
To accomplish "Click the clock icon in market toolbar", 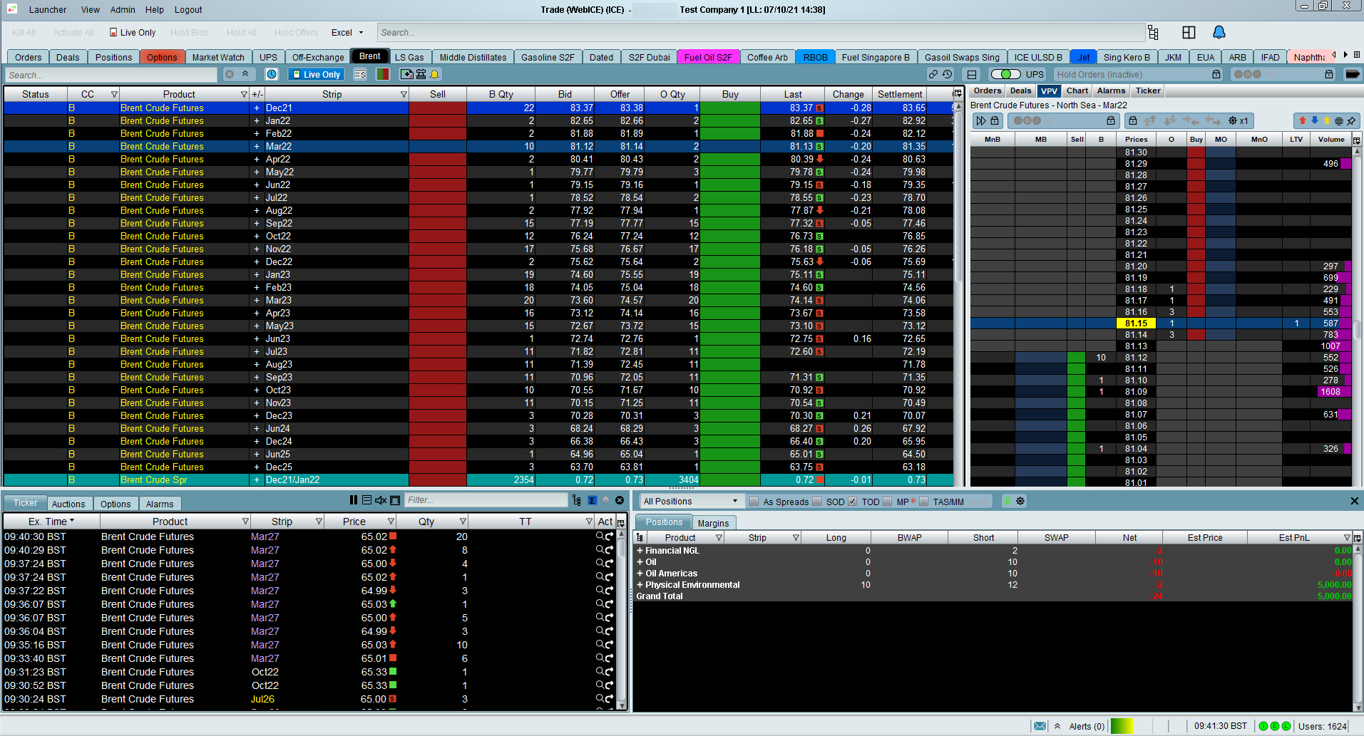I will pos(272,74).
